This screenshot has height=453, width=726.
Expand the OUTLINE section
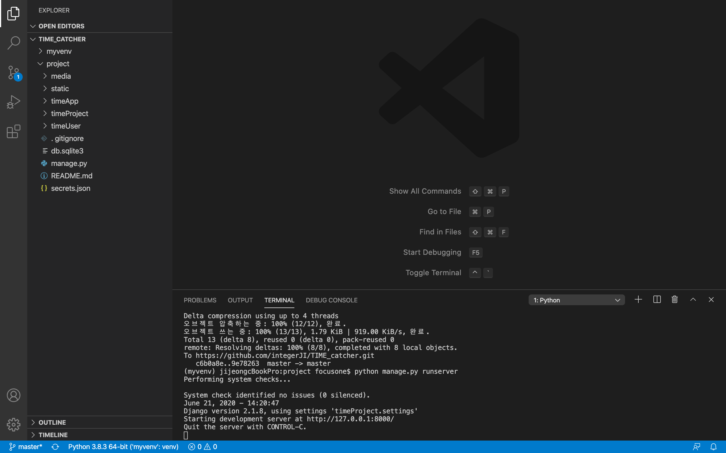pyautogui.click(x=52, y=422)
